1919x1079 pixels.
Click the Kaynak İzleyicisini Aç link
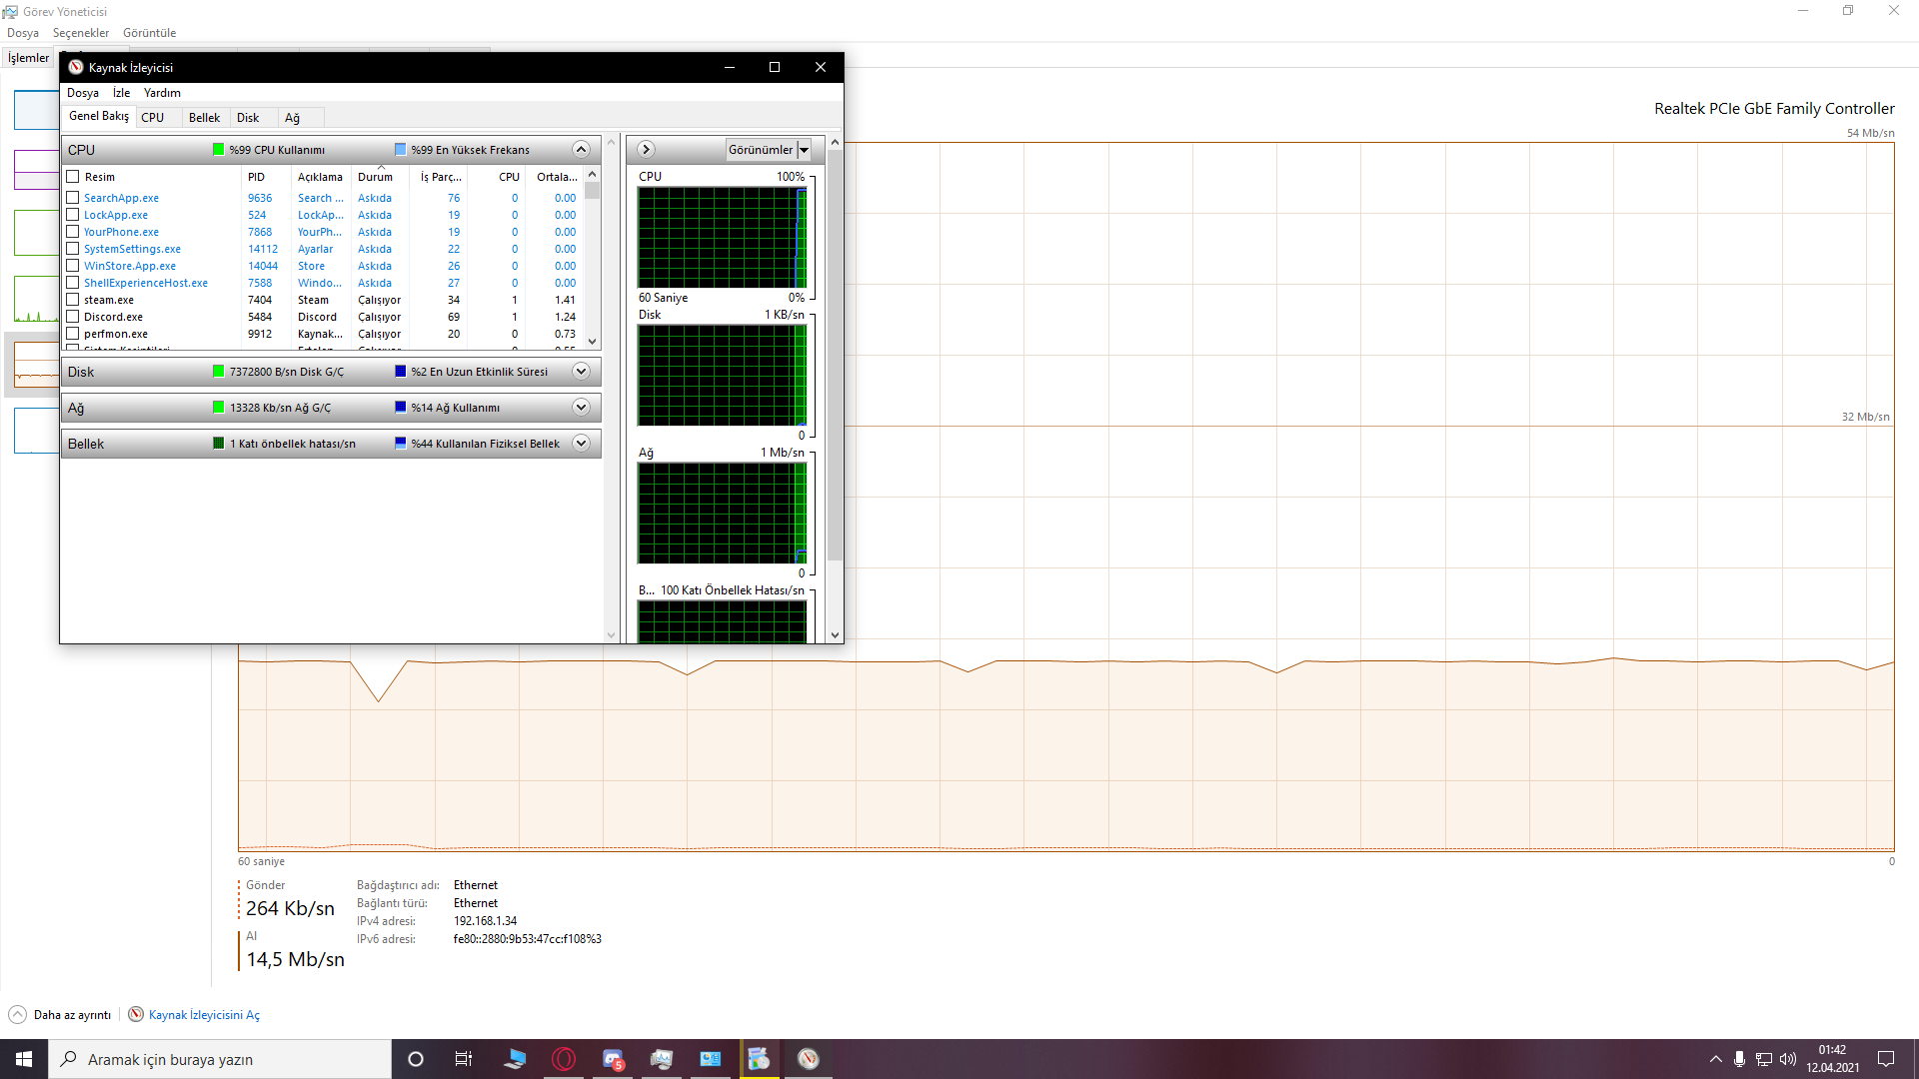coord(204,1015)
